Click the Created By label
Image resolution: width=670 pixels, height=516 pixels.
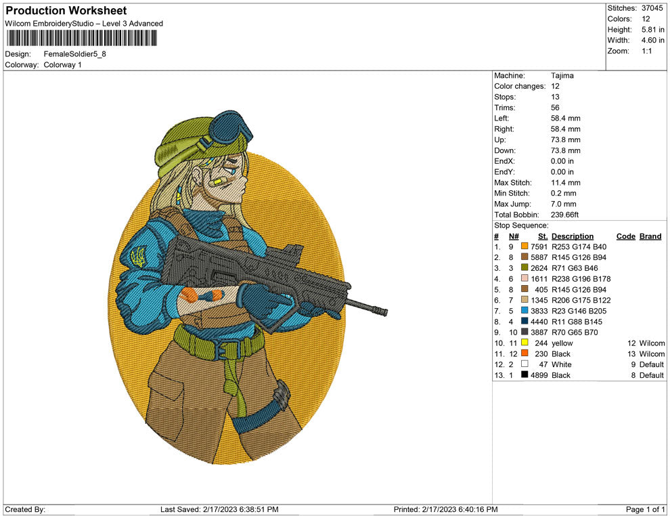pyautogui.click(x=25, y=509)
